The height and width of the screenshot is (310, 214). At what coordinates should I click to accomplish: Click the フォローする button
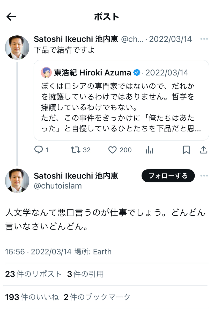coord(168,176)
